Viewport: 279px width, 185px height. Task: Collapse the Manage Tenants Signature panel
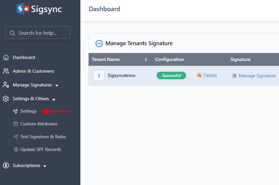99,44
